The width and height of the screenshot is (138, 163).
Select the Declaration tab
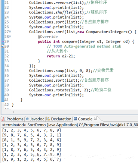(59, 119)
